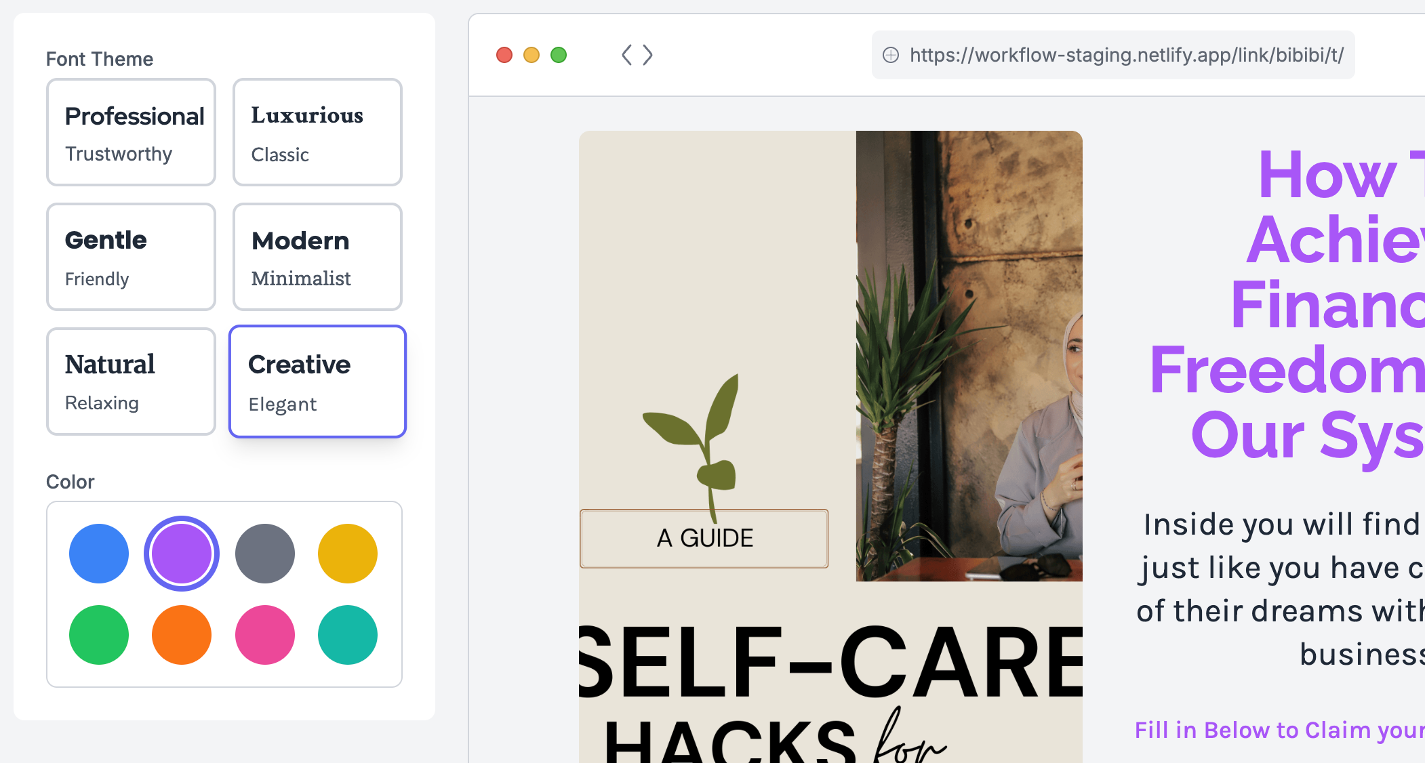Click the globe icon in address bar

tap(891, 55)
